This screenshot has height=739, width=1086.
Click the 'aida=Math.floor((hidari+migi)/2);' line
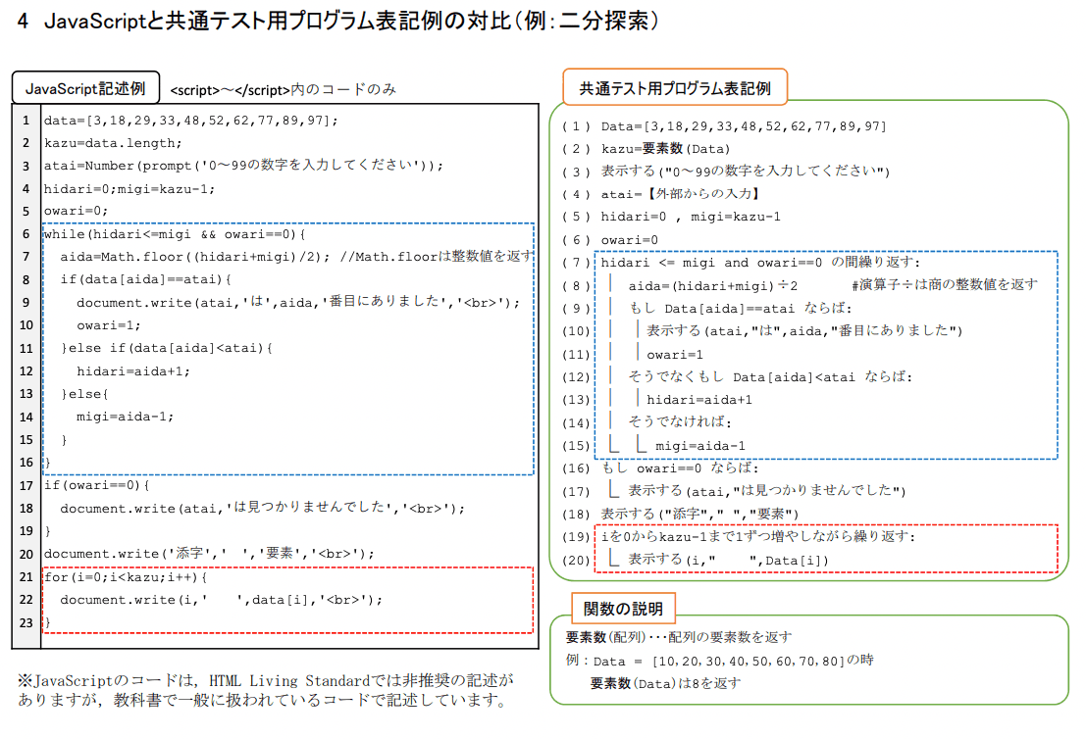click(x=195, y=257)
